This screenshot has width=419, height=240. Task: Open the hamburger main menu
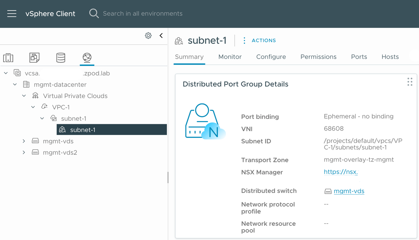point(12,14)
